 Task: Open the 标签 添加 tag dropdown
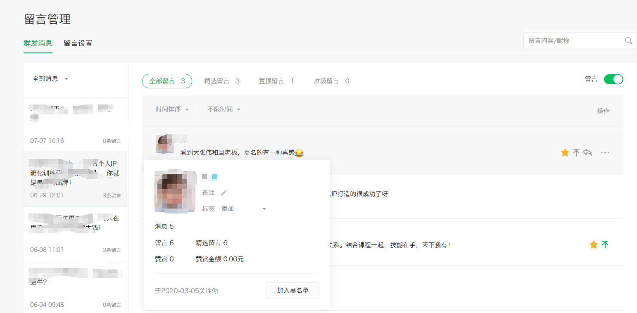click(244, 209)
